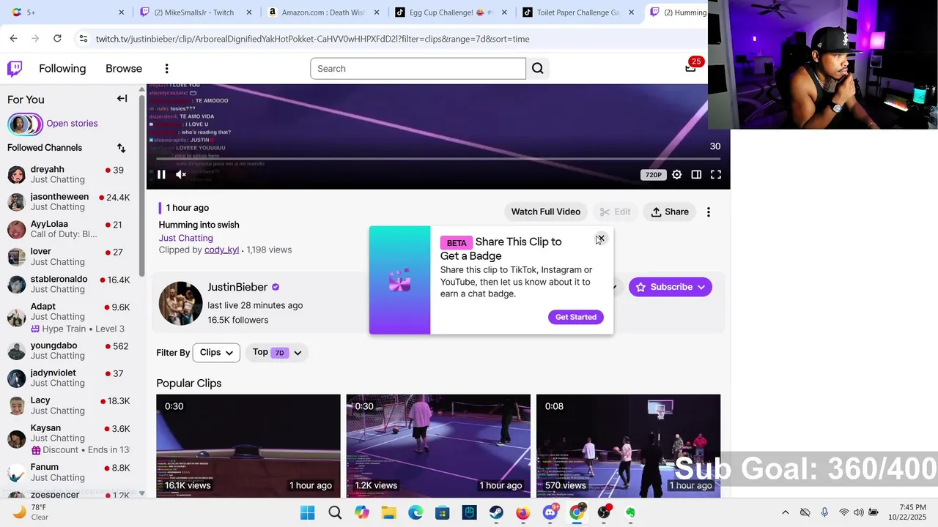Open the Top 7D range dropdown
Viewport: 938px width, 527px height.
(x=277, y=353)
